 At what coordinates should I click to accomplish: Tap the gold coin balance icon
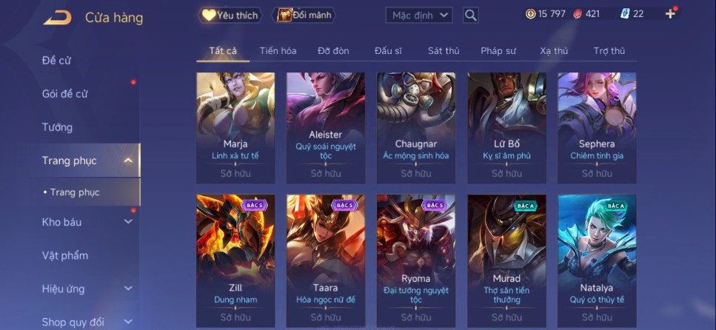point(530,14)
